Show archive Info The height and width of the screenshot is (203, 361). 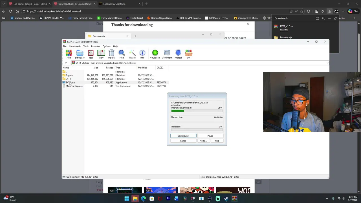point(142,54)
